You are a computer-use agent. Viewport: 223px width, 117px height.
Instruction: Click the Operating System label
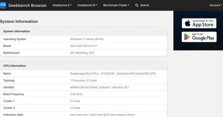pos(15,39)
